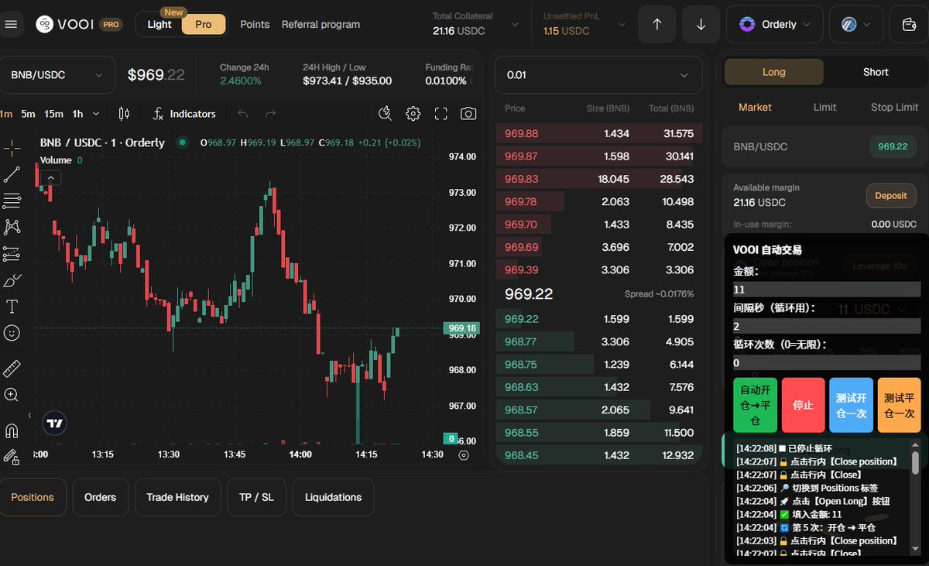The height and width of the screenshot is (566, 929).
Task: Select the pattern drawing tool
Action: click(12, 227)
